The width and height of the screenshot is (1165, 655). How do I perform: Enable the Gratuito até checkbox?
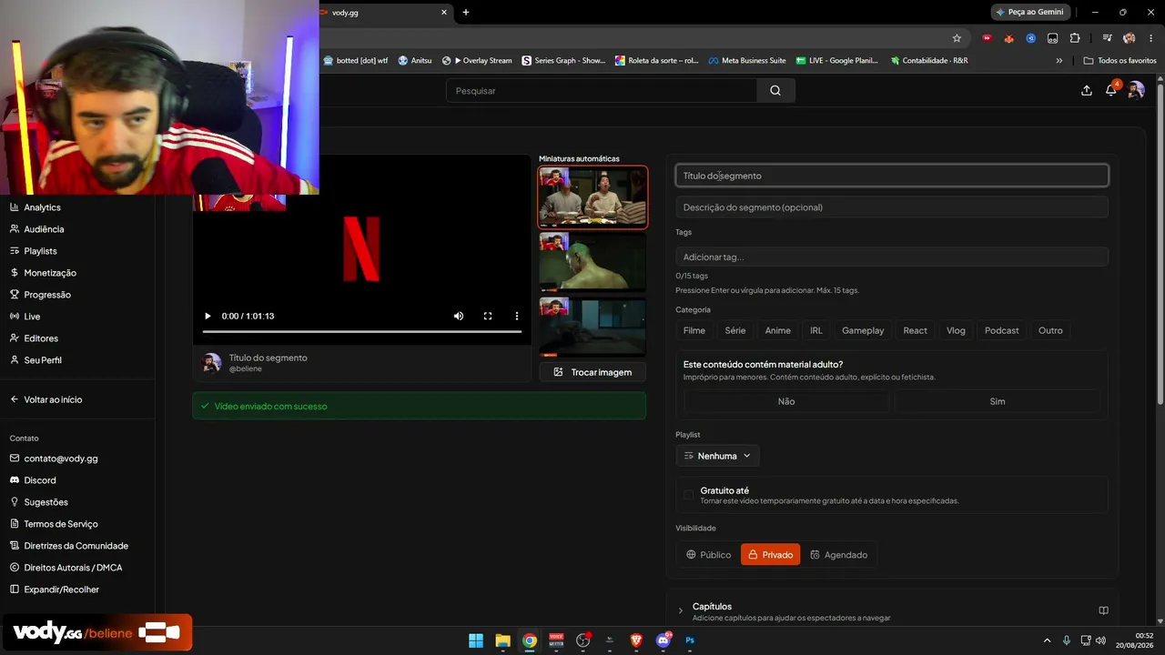click(x=688, y=495)
